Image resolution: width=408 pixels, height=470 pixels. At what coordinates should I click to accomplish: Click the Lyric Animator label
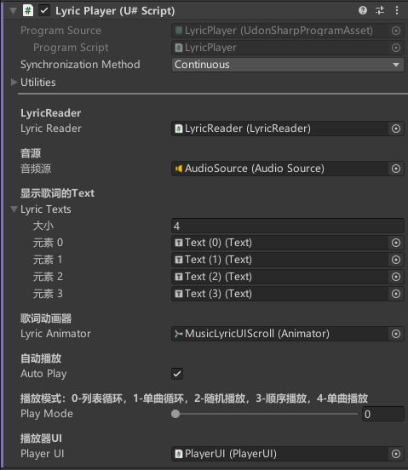coord(55,334)
